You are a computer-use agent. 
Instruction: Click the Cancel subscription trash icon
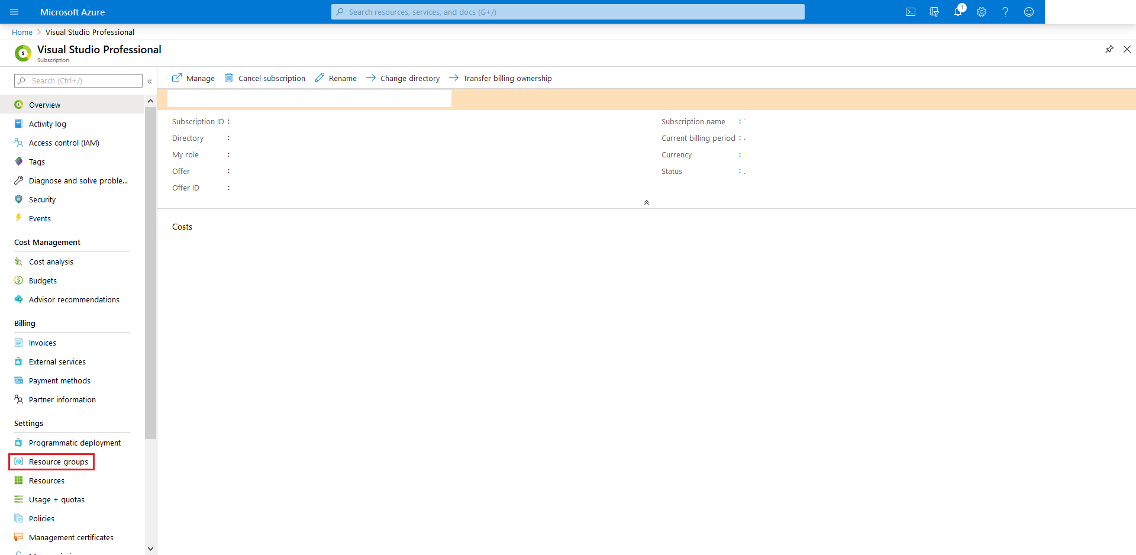coord(229,78)
